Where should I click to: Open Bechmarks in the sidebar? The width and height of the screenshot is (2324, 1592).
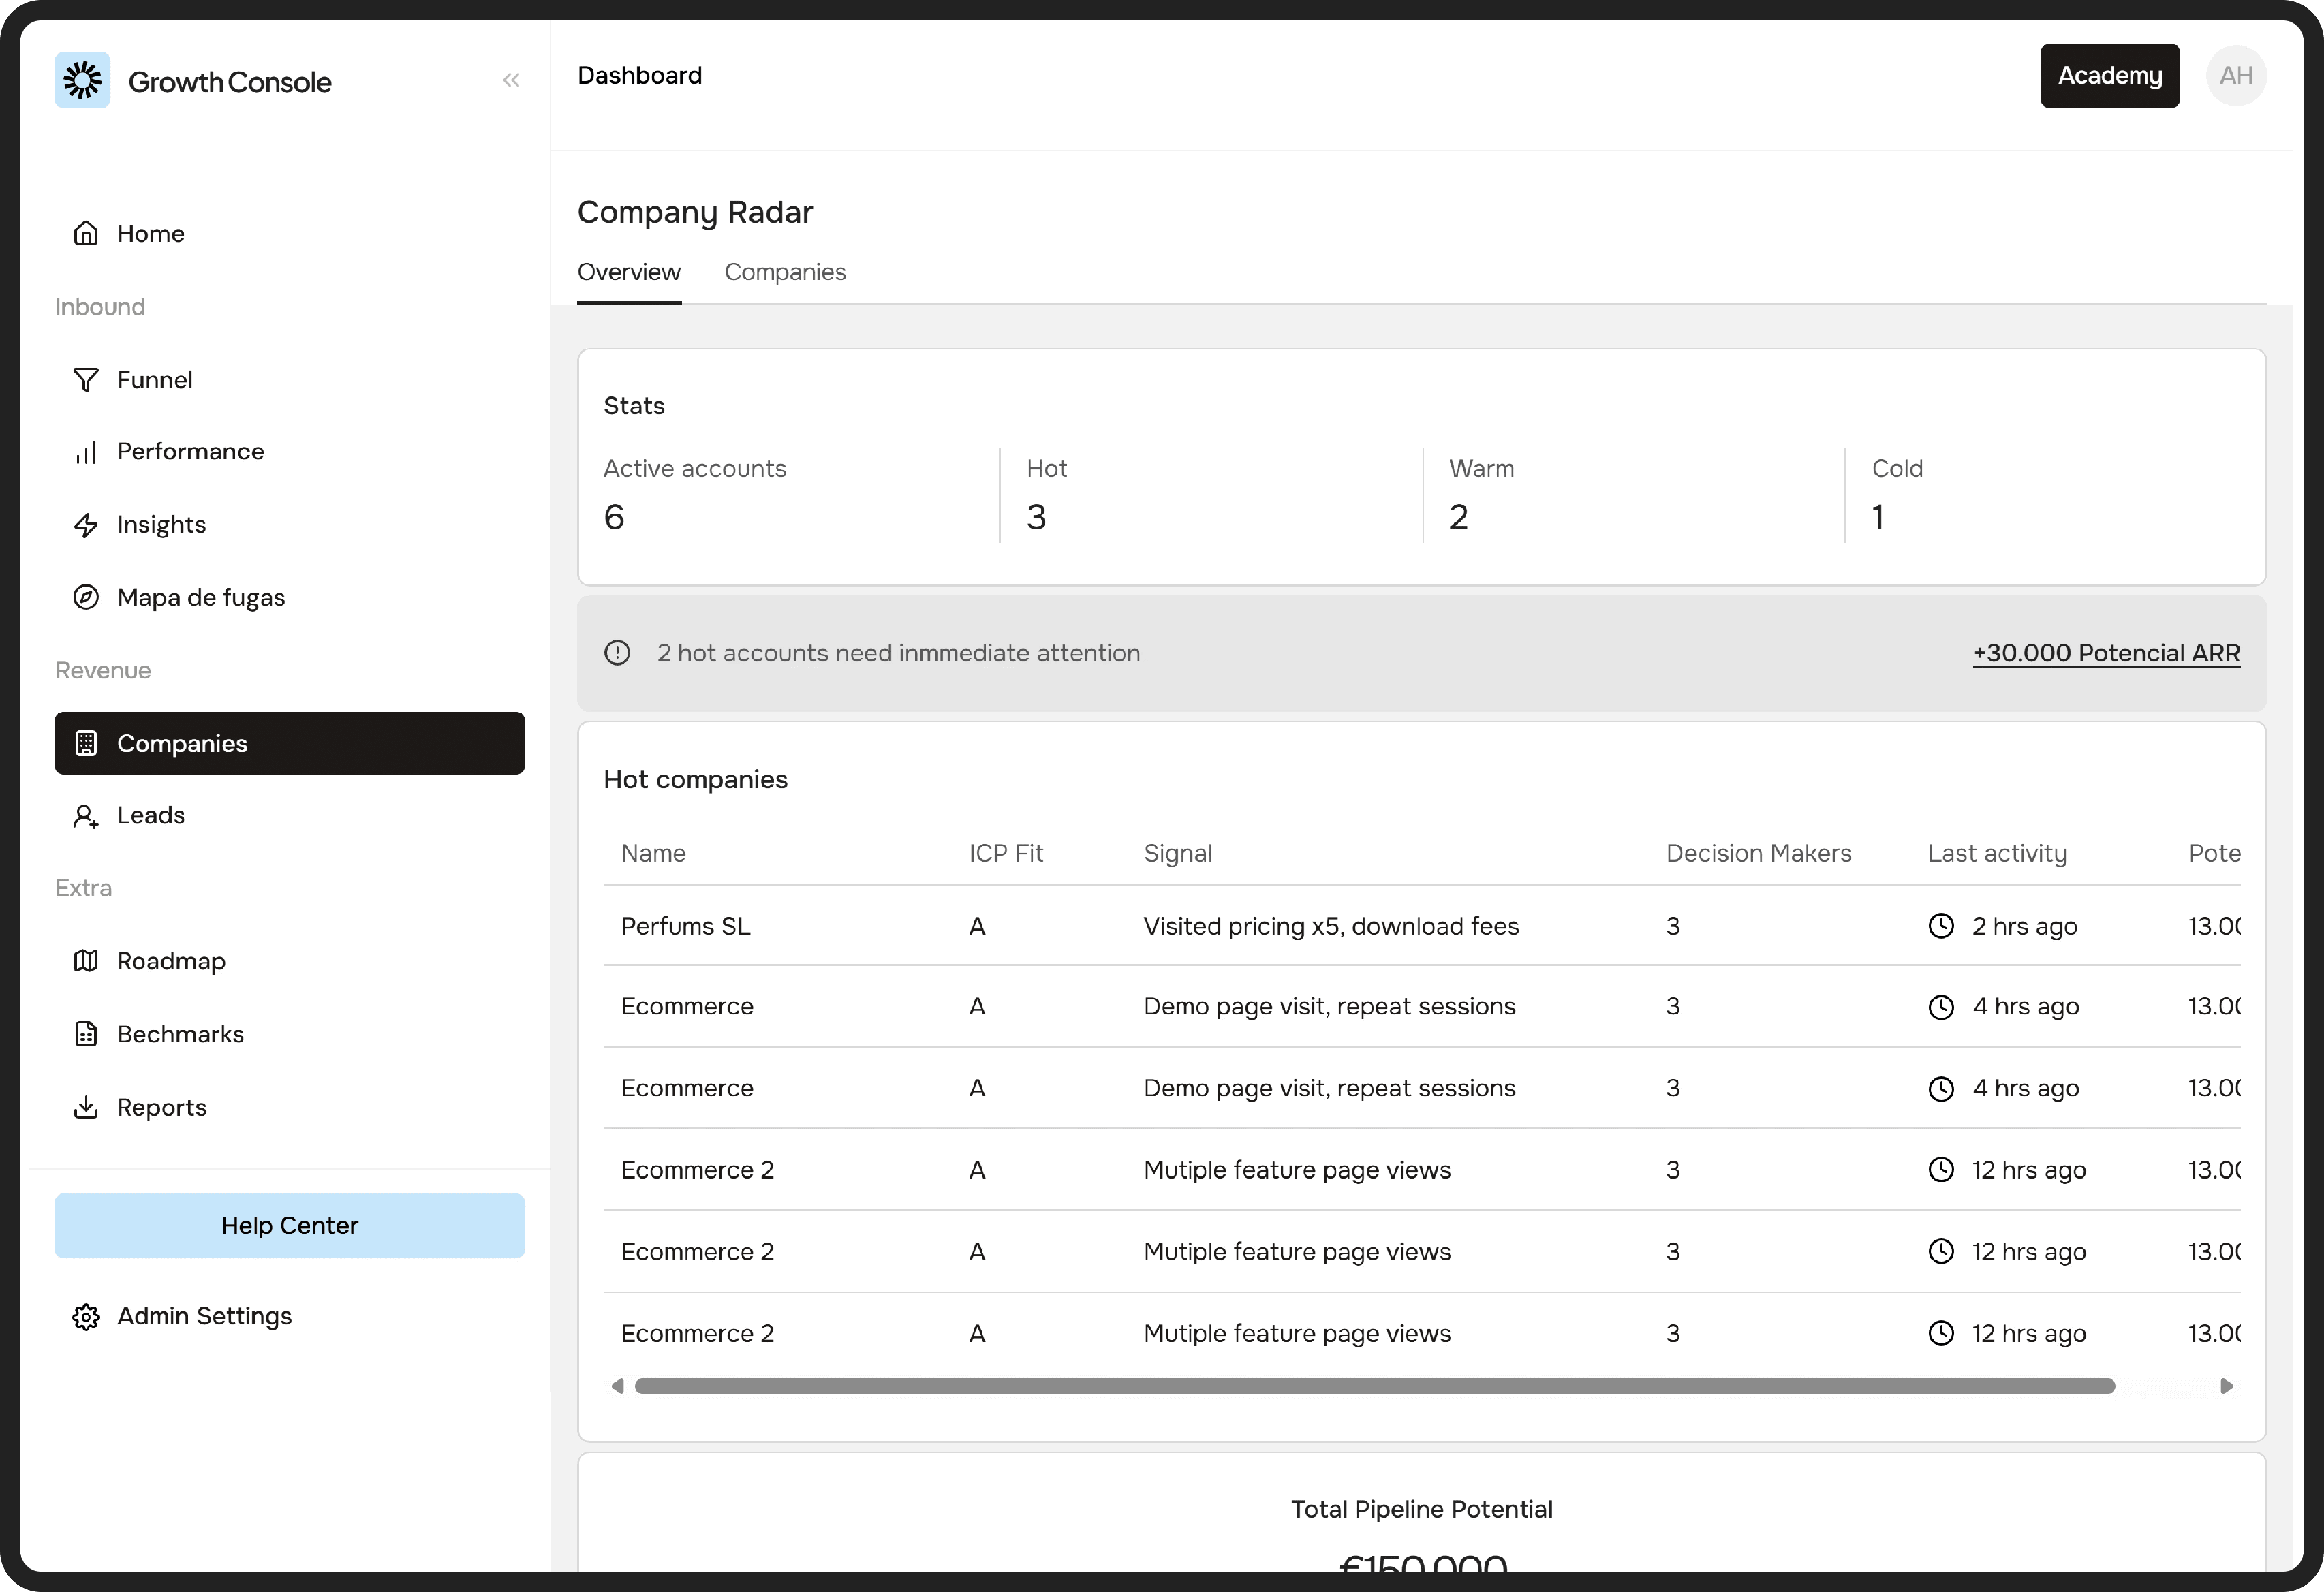180,1034
